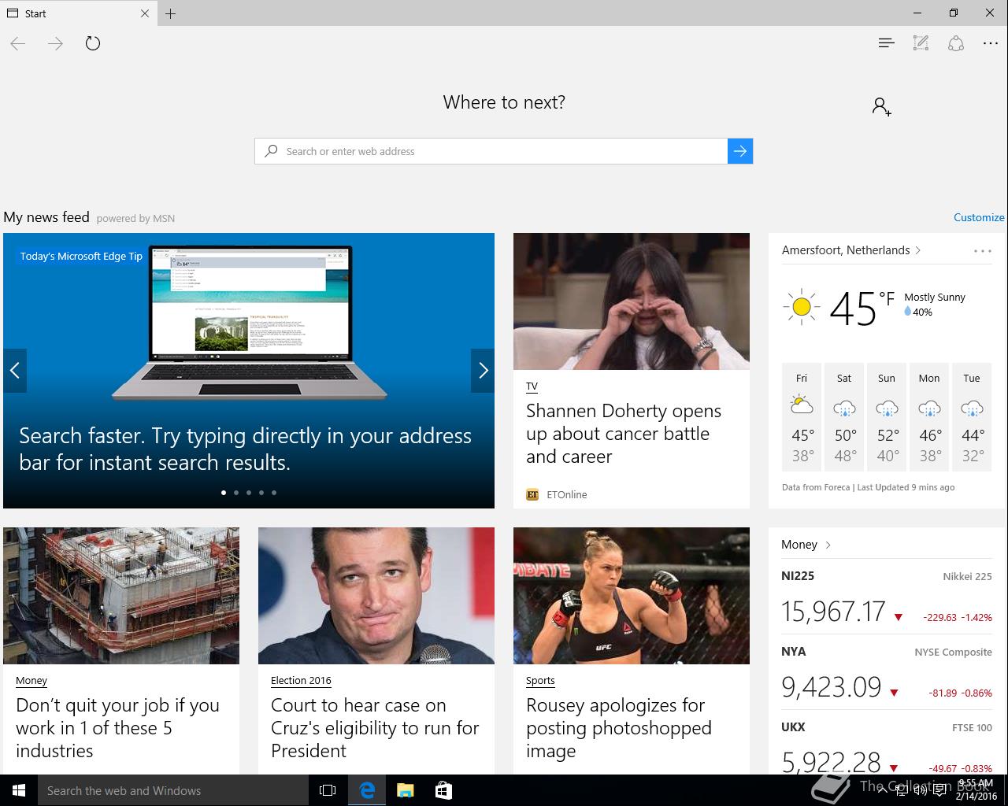This screenshot has width=1008, height=806.
Task: Open the Microsoft Edge Tip laptop image
Action: (x=250, y=323)
